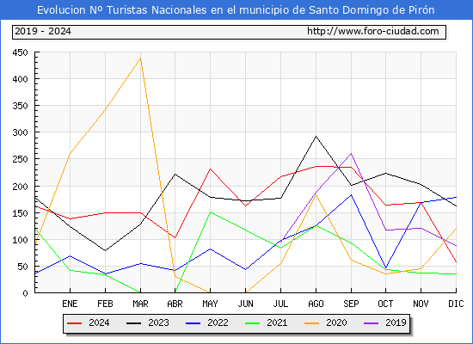Image resolution: width=473 pixels, height=344 pixels.
Task: Click the OCT month axis label
Action: [x=385, y=304]
